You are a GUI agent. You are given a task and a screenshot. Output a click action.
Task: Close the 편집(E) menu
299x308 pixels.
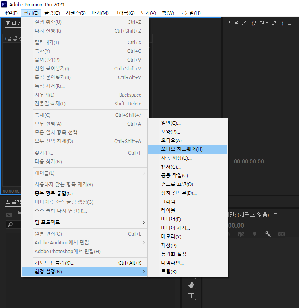click(31, 13)
